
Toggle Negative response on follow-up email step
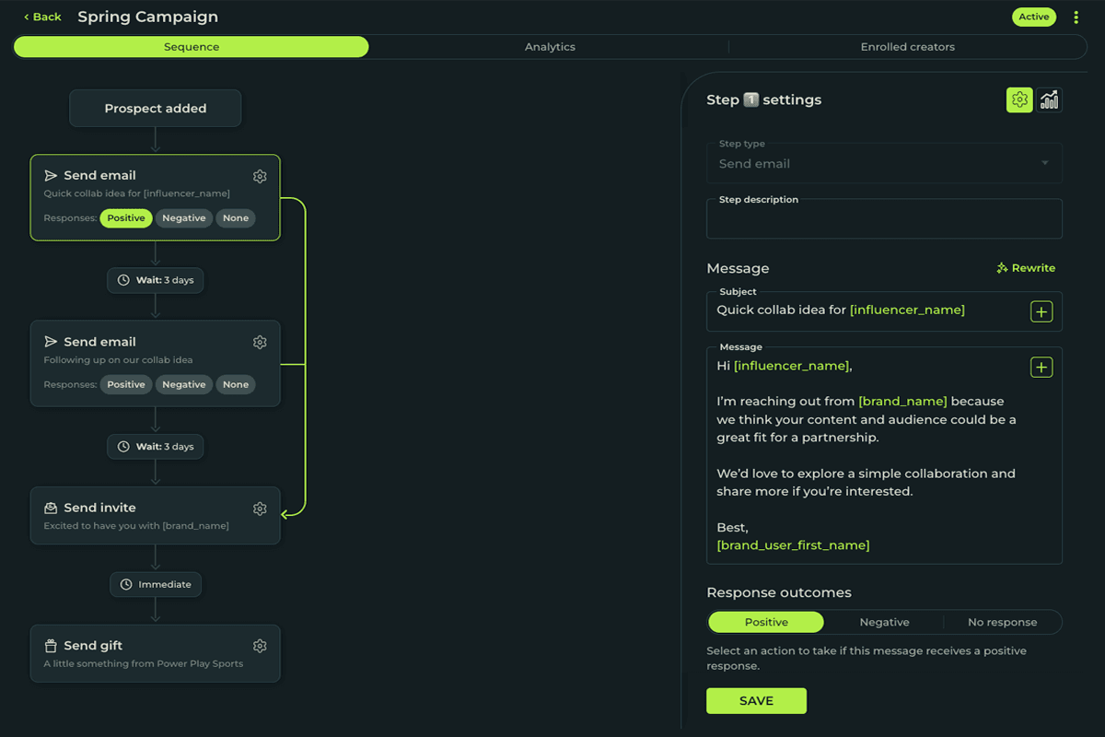[x=184, y=384]
